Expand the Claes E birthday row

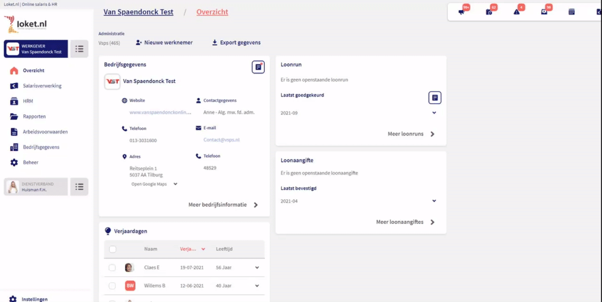click(x=257, y=268)
